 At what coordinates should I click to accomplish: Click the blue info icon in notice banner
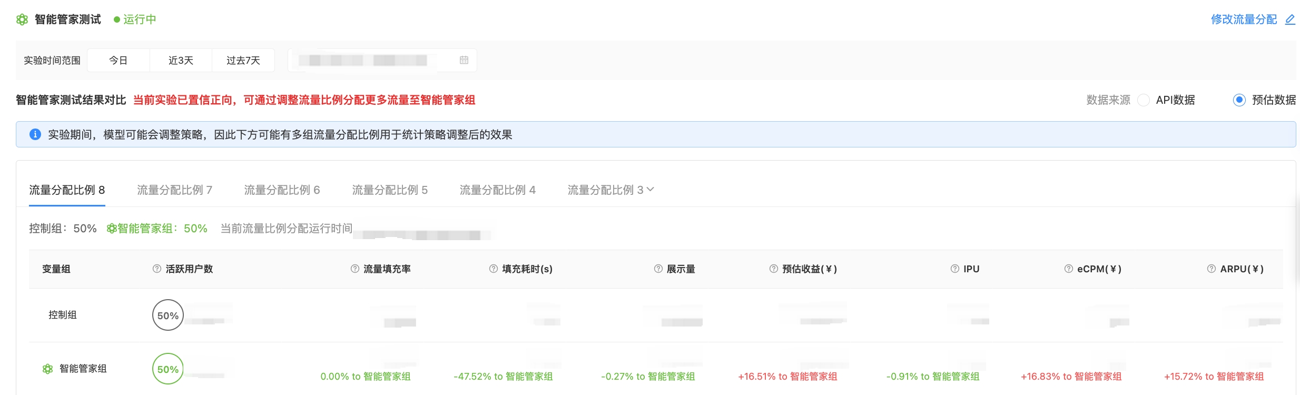point(35,134)
